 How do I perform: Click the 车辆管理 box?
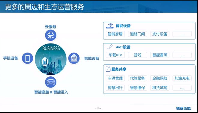[x=115, y=78]
